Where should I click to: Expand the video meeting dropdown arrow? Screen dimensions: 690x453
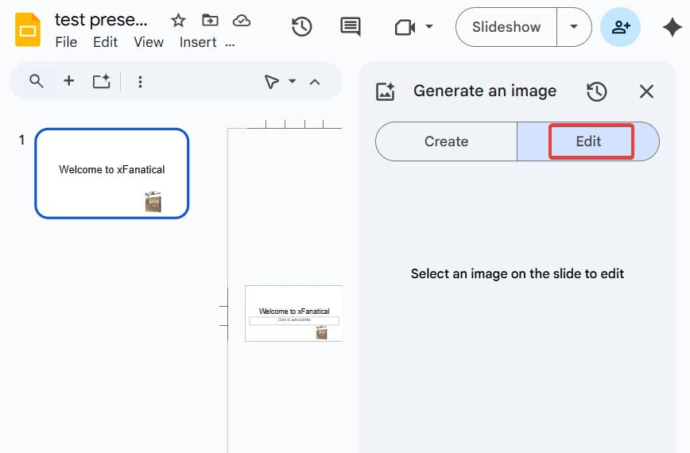(x=429, y=27)
